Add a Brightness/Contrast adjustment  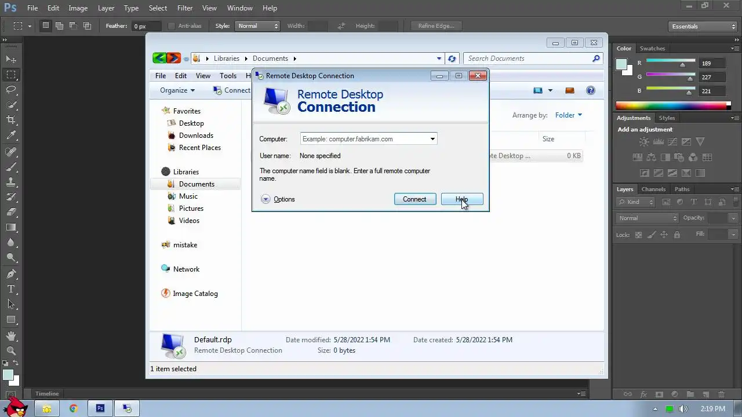click(644, 142)
